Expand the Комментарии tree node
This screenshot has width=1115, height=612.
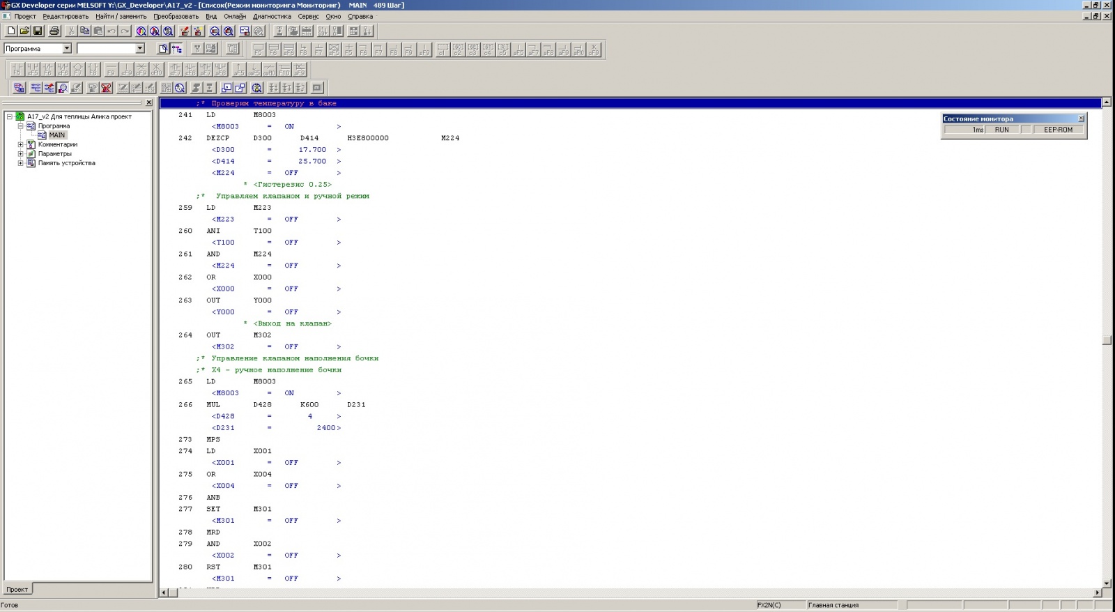pos(21,144)
